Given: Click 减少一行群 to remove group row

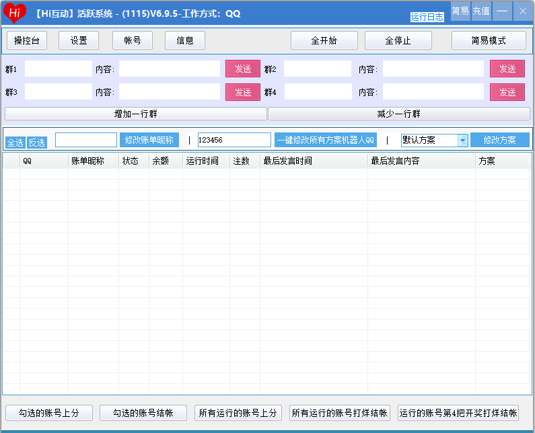Looking at the screenshot, I should [399, 114].
